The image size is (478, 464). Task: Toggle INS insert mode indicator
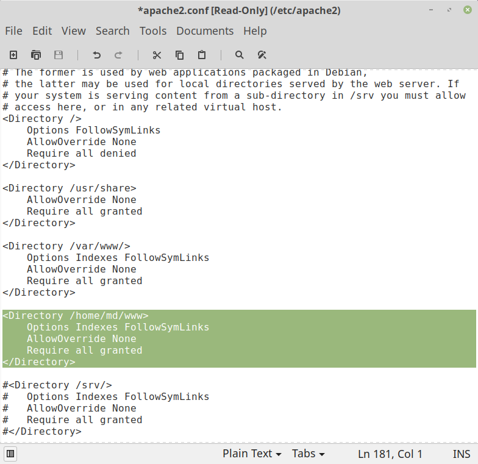(461, 454)
